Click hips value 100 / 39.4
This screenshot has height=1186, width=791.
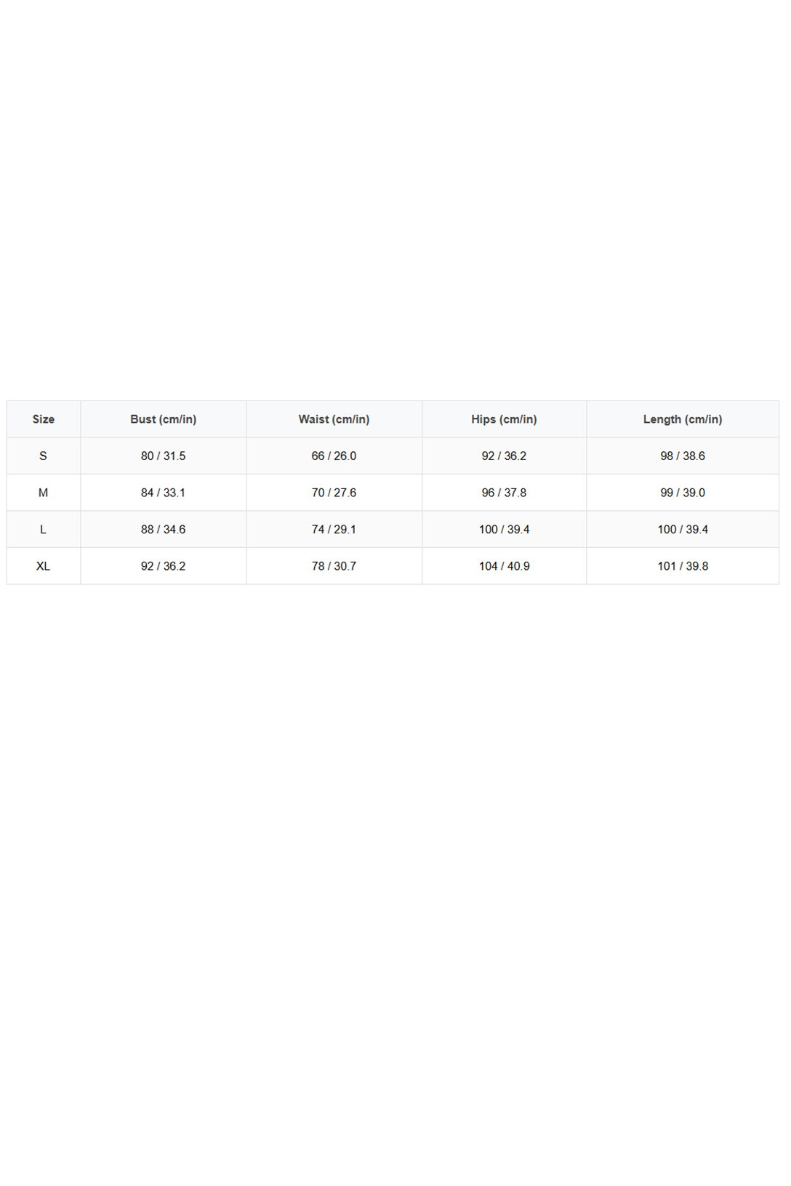coord(504,529)
